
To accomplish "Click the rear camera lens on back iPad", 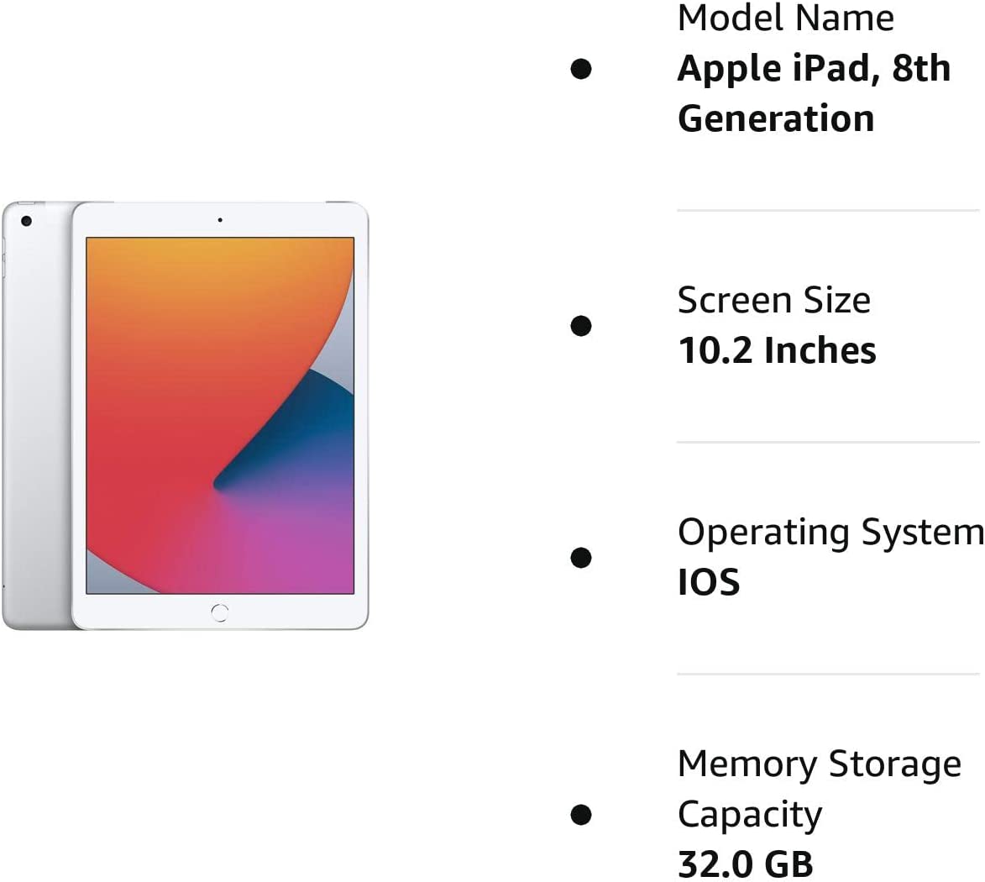I will (x=26, y=221).
